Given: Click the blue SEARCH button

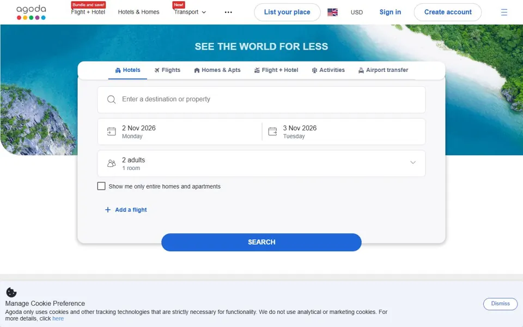Looking at the screenshot, I should pyautogui.click(x=261, y=242).
